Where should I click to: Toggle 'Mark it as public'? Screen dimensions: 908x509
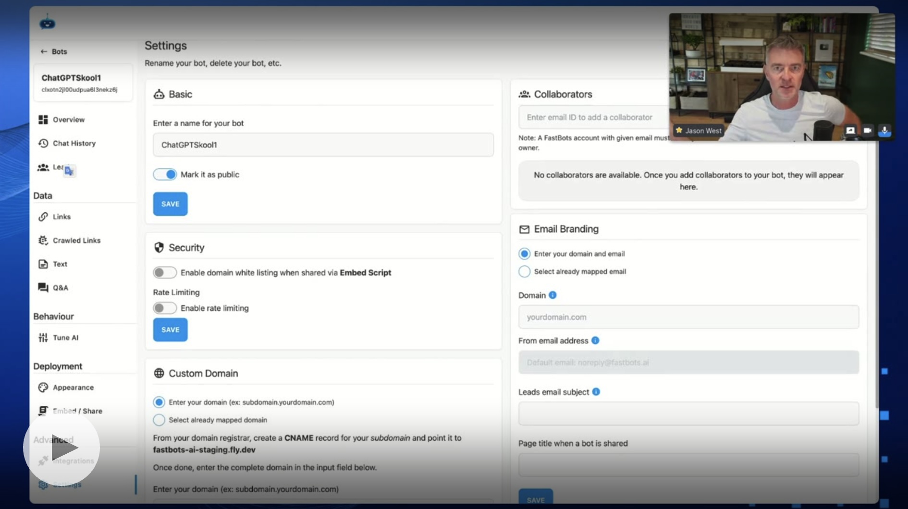pos(165,174)
